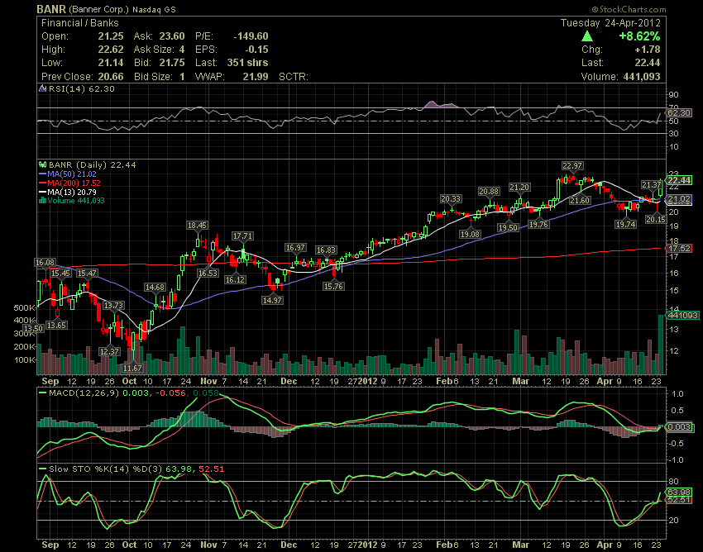Click the RSI(14) 62.30 panel title
This screenshot has width=703, height=552.
pos(82,88)
